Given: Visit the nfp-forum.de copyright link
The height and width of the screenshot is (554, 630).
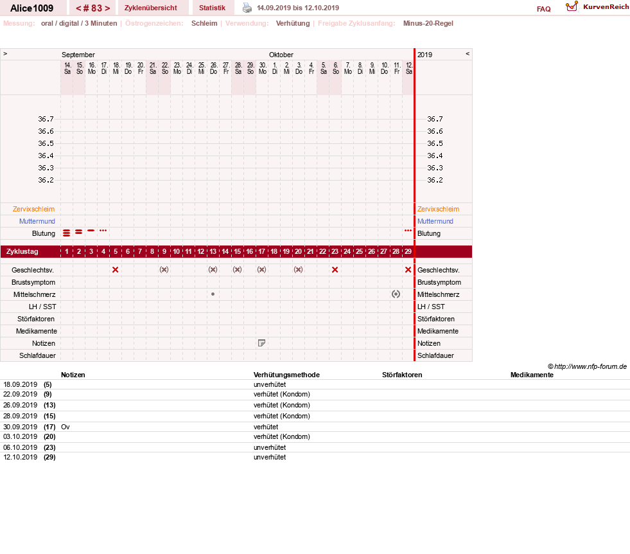Looking at the screenshot, I should pos(588,366).
